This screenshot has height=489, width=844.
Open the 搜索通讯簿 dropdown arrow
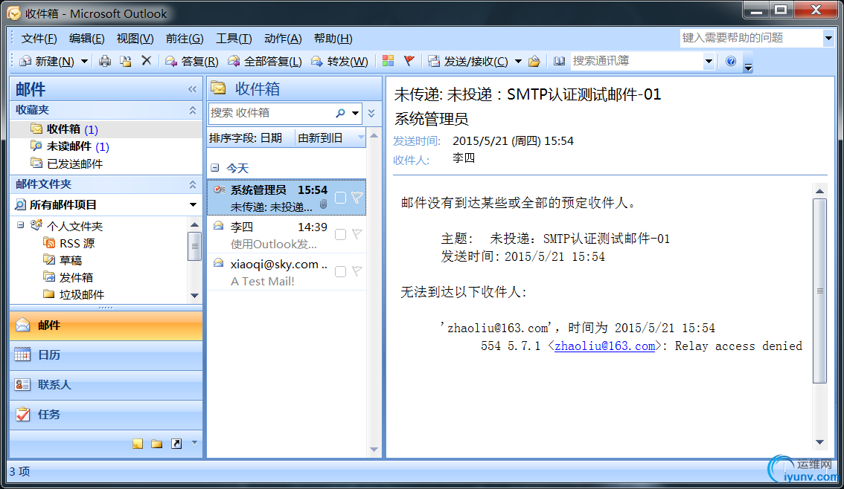[x=709, y=61]
